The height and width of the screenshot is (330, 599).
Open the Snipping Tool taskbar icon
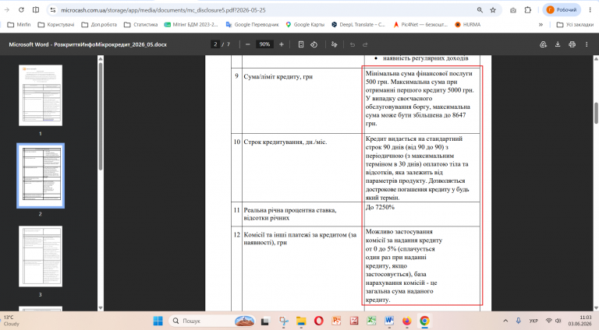coord(283,321)
